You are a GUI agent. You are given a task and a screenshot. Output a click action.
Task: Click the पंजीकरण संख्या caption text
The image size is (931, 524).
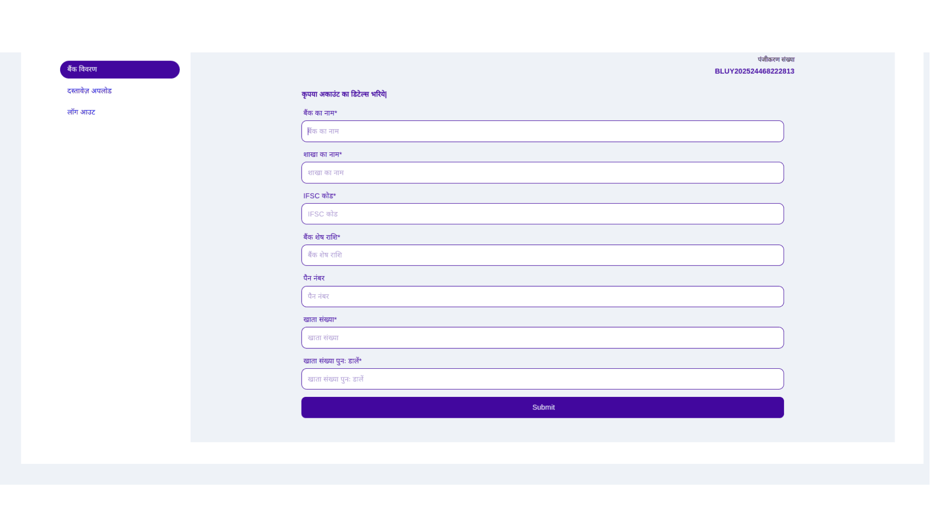coord(776,60)
